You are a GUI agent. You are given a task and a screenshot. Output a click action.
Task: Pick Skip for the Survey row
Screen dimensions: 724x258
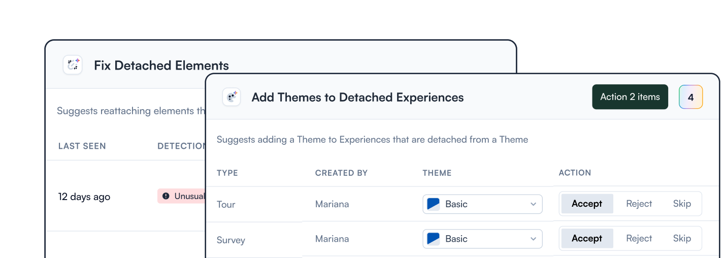[682, 238]
